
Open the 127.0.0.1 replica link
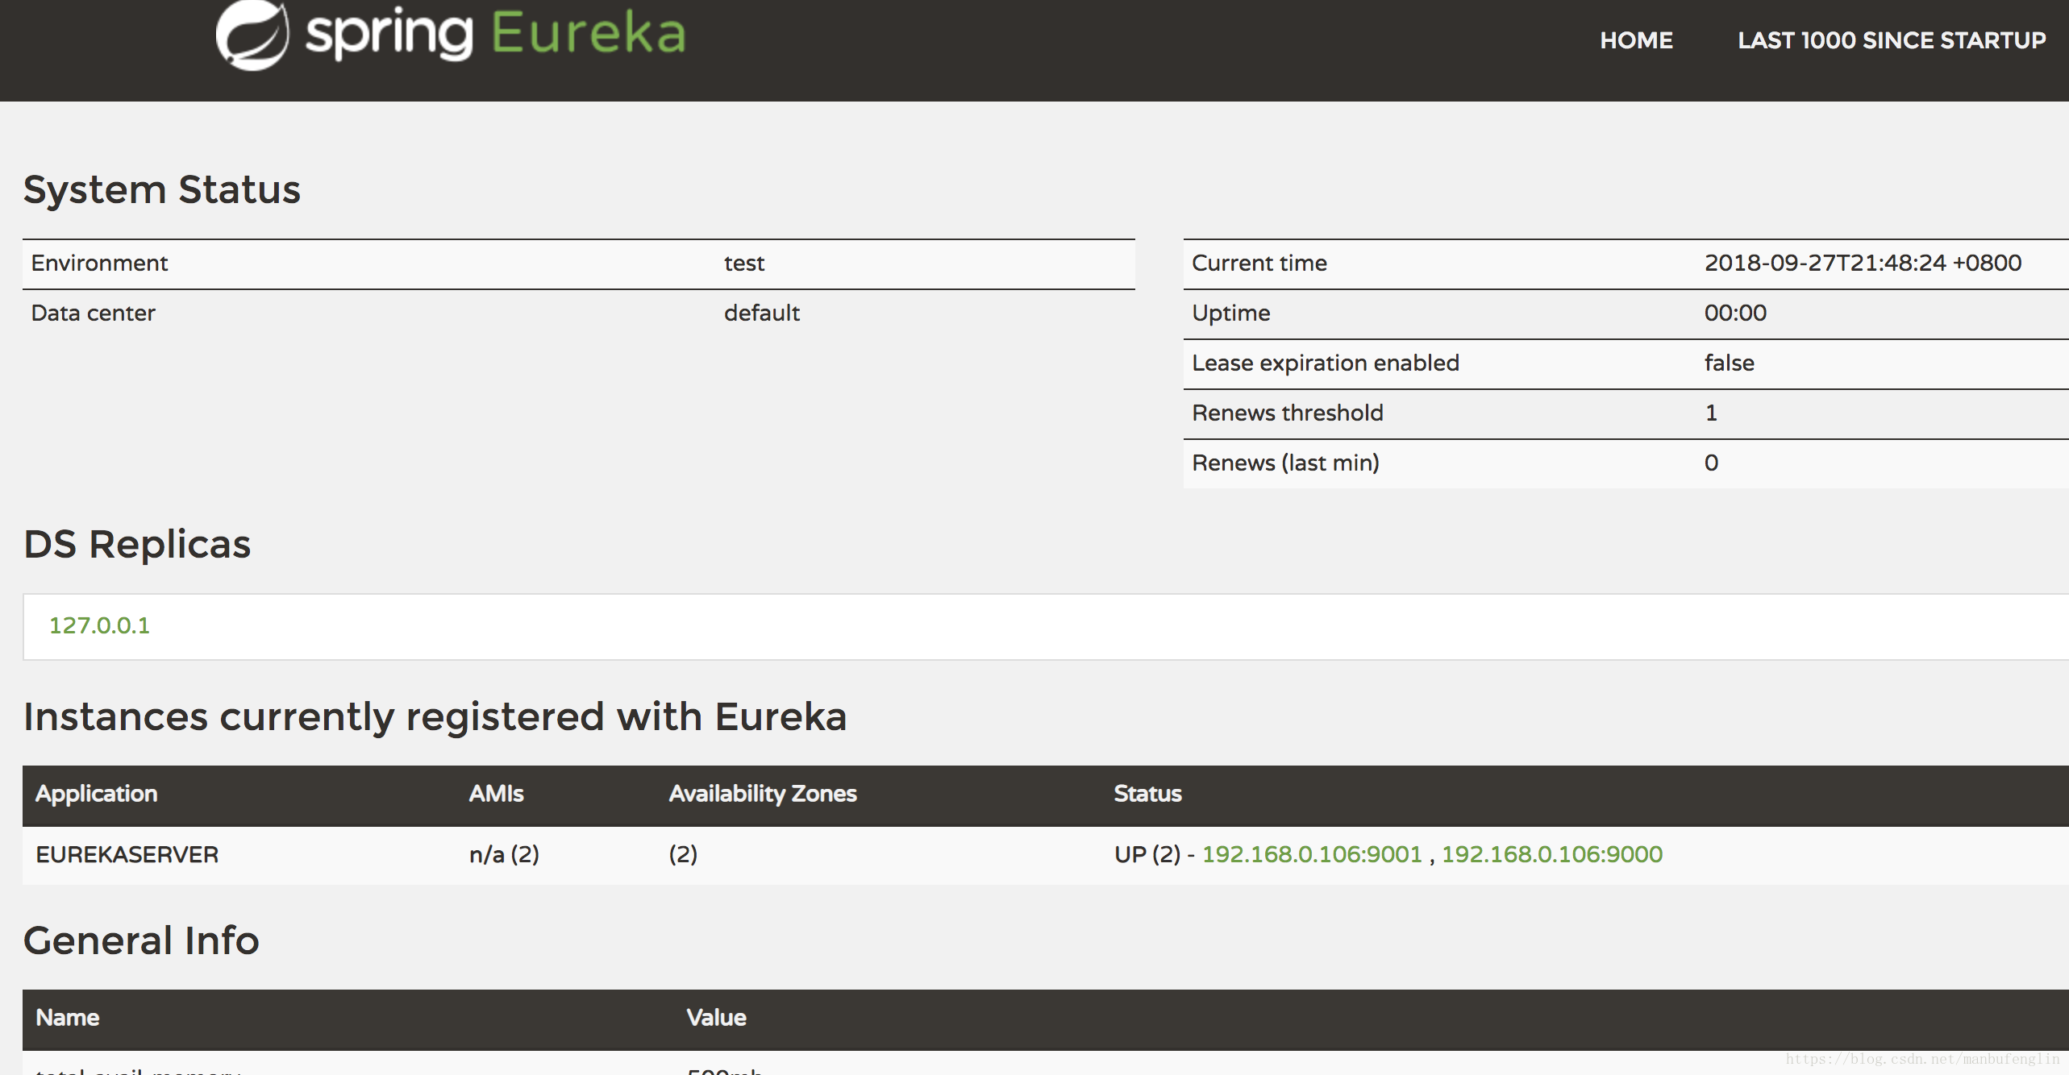pyautogui.click(x=99, y=625)
